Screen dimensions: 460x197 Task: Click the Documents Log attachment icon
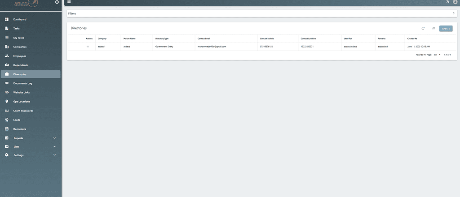7,83
